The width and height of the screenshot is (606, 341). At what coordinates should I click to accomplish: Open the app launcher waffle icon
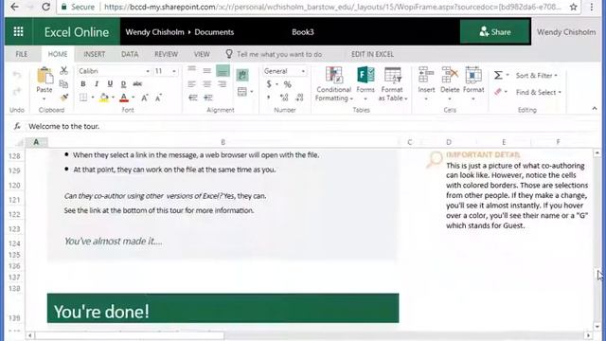(x=18, y=31)
